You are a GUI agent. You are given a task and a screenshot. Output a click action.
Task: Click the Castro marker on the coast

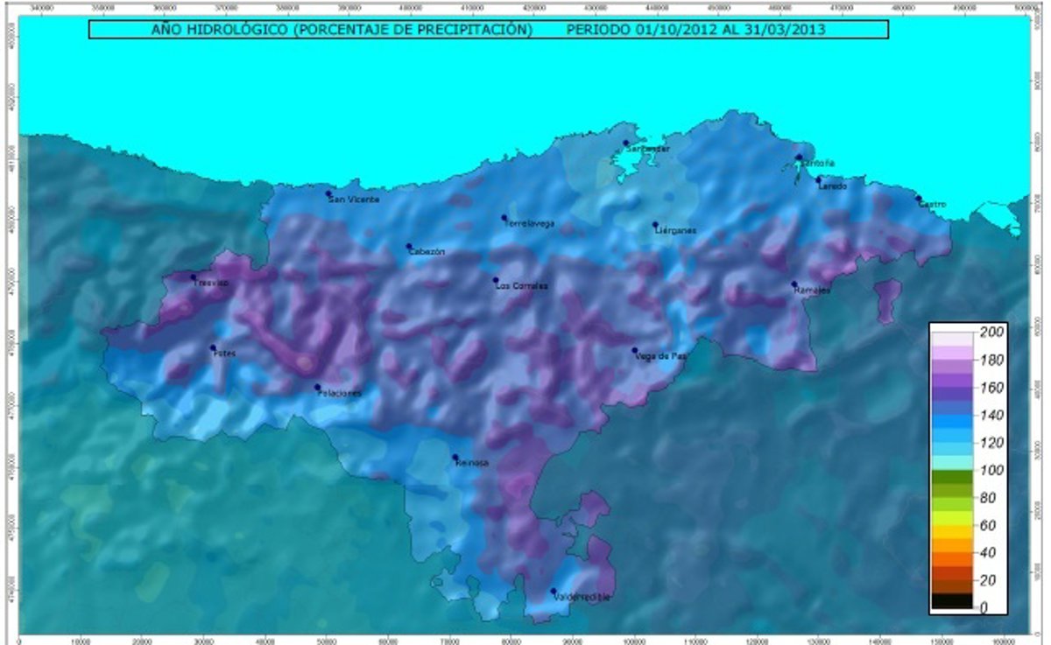[x=919, y=199]
